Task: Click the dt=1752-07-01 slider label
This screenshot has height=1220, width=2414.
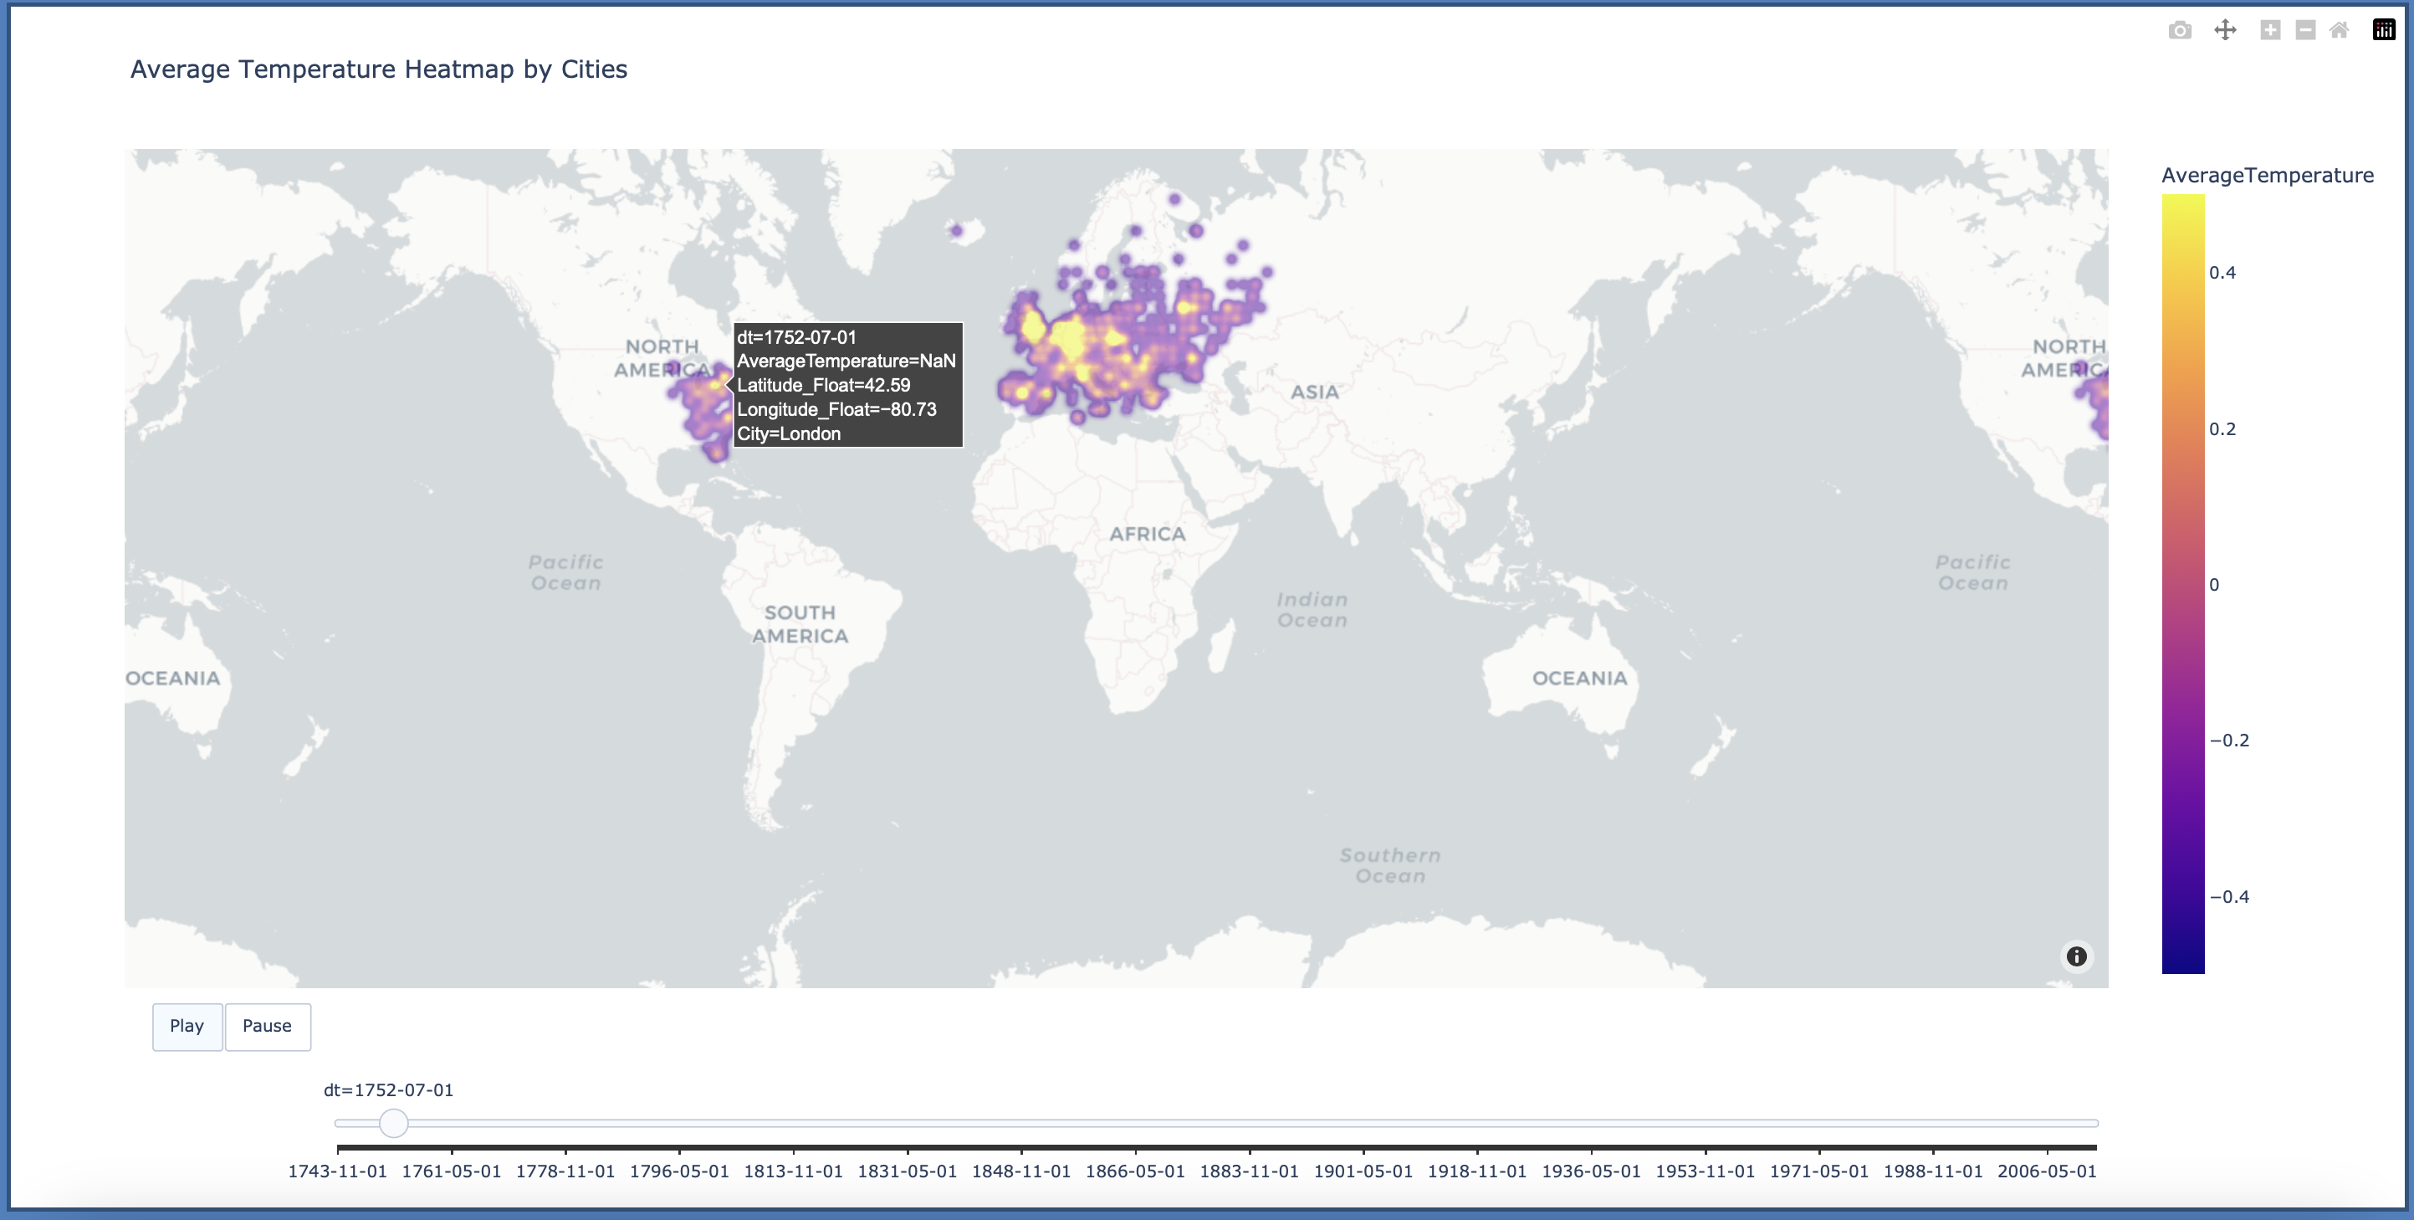Action: [x=387, y=1089]
